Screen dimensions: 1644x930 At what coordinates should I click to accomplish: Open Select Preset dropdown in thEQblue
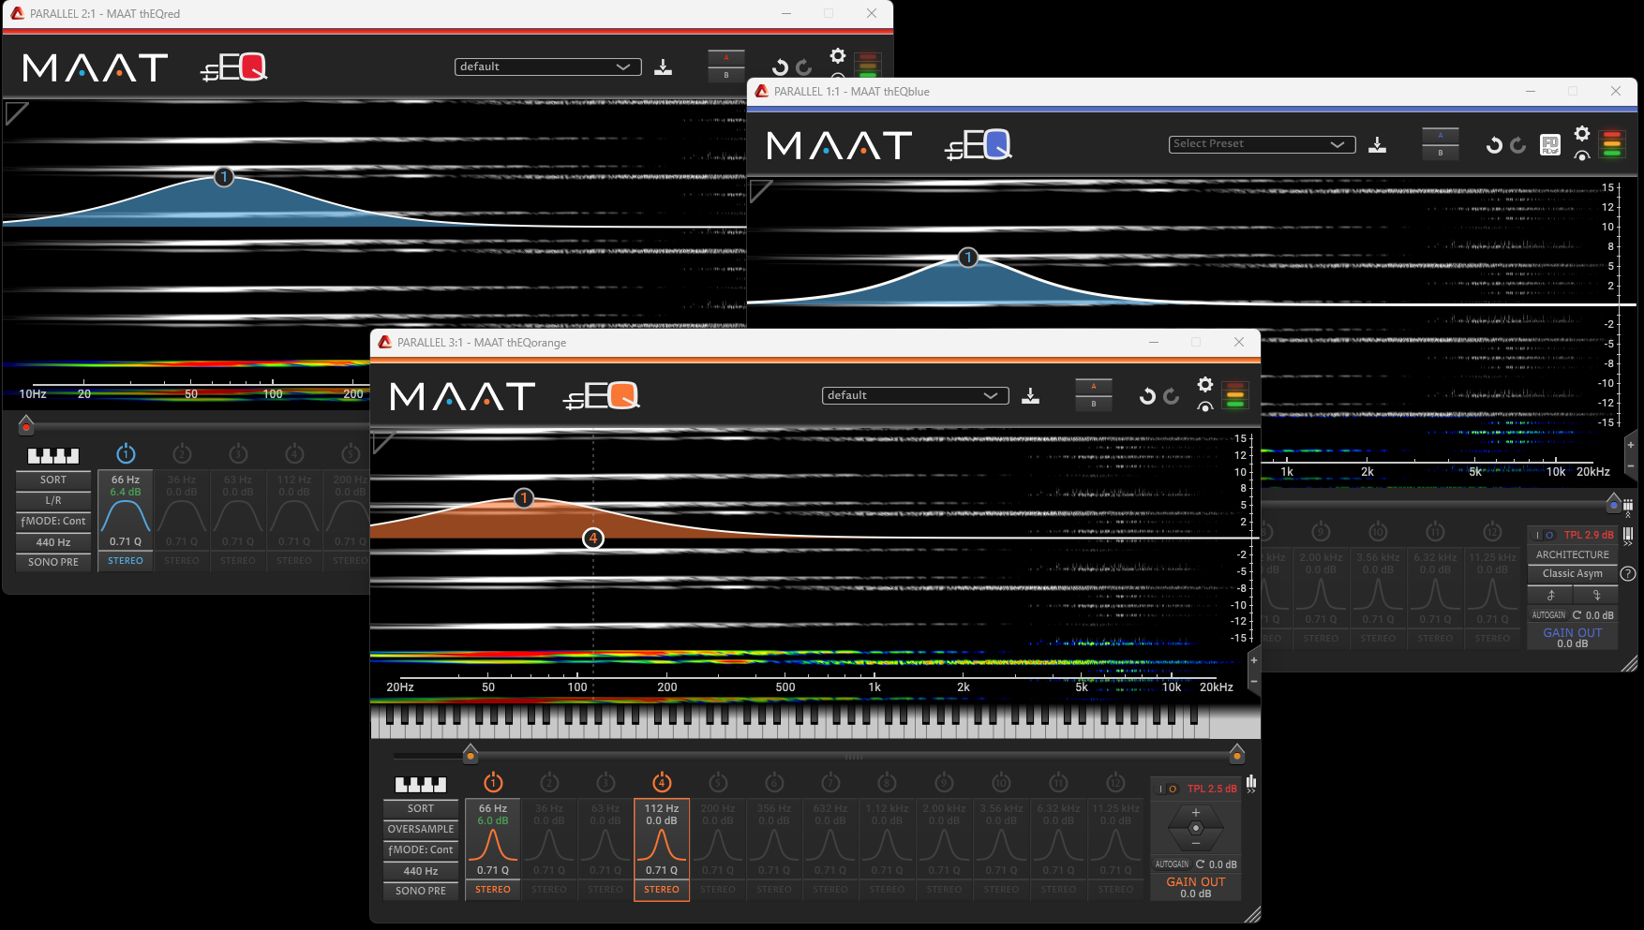(x=1262, y=144)
